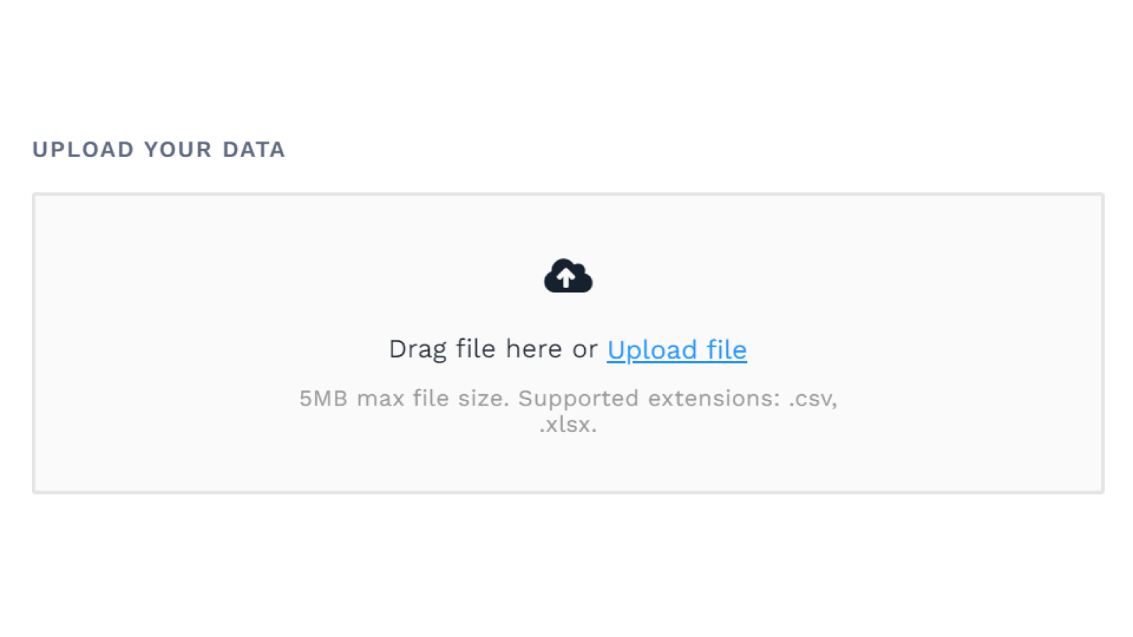Click the border of the upload panel
Viewport: 1133px width, 637px height.
[x=567, y=193]
